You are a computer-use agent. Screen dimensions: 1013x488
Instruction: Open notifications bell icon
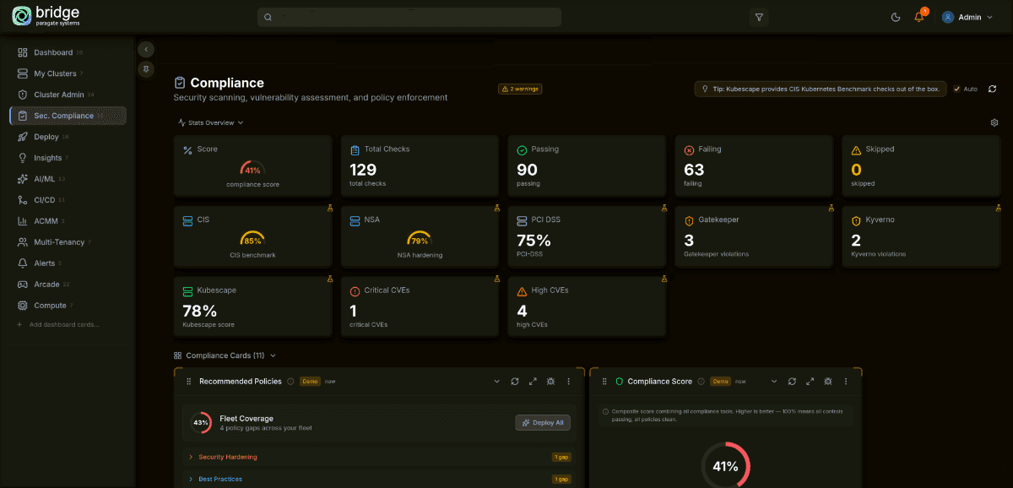point(919,17)
